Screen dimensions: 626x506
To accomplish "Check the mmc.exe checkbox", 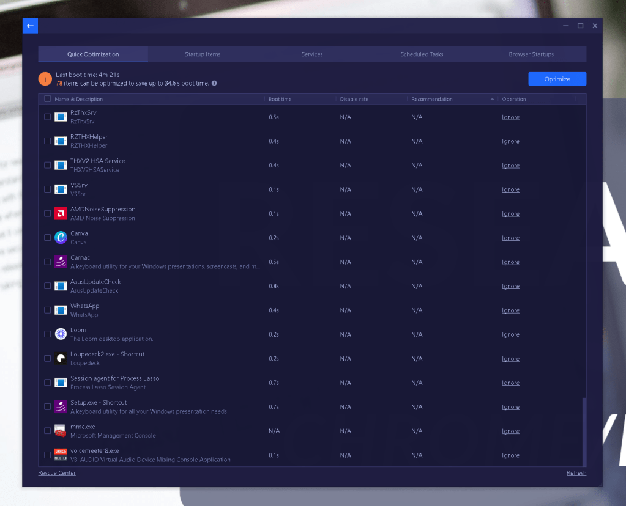I will click(x=48, y=431).
